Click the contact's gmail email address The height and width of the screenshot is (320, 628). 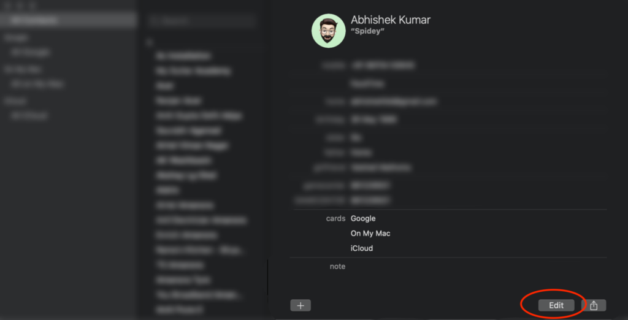(392, 102)
